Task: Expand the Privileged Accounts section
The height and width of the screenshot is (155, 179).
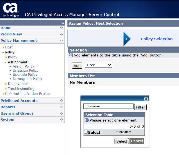Action: click(x=61, y=101)
